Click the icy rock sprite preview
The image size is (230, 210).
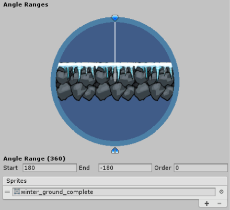click(115, 82)
